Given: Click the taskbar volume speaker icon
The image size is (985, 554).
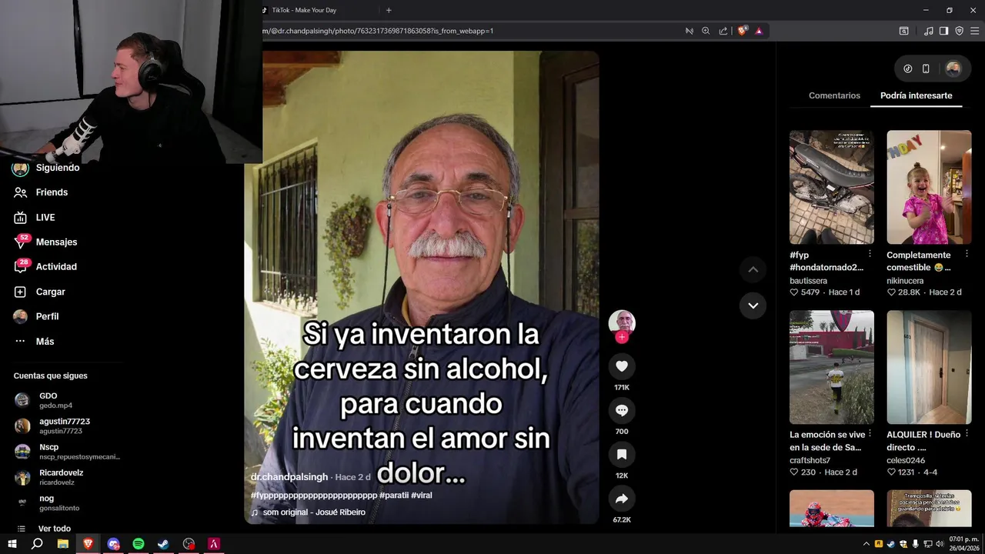Looking at the screenshot, I should (x=940, y=544).
